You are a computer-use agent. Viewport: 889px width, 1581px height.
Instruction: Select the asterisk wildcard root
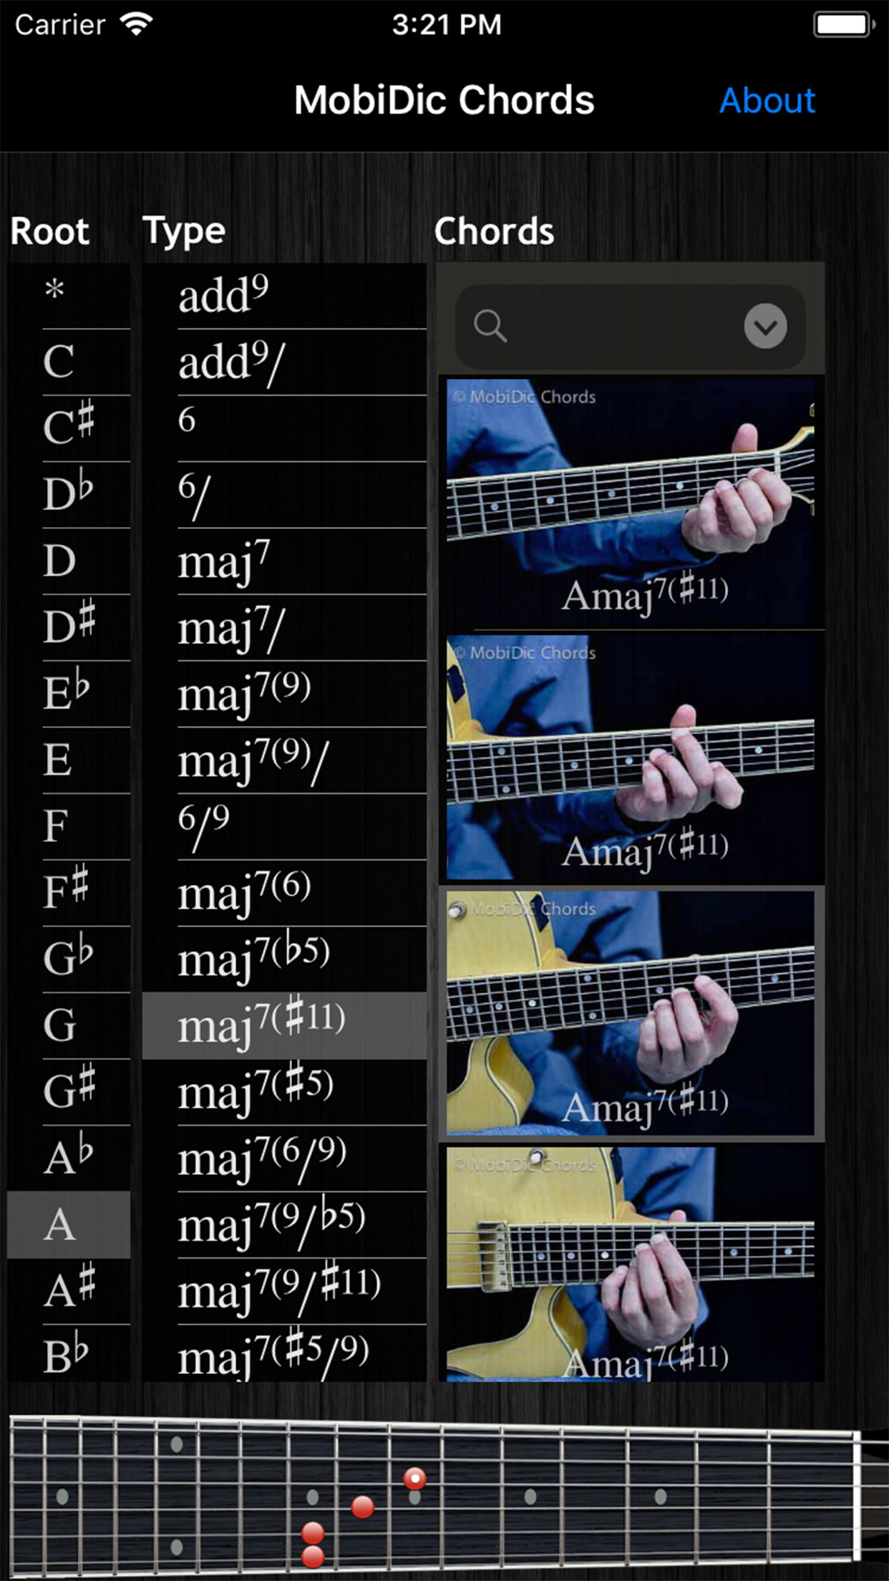pyautogui.click(x=69, y=295)
